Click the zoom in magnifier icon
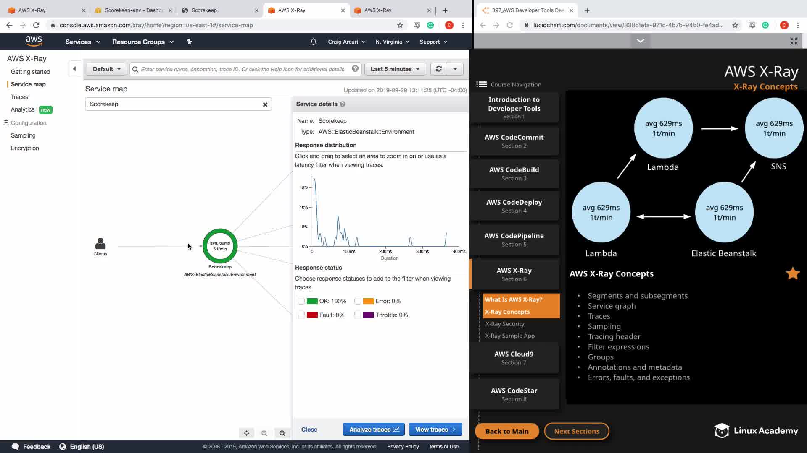 [282, 433]
